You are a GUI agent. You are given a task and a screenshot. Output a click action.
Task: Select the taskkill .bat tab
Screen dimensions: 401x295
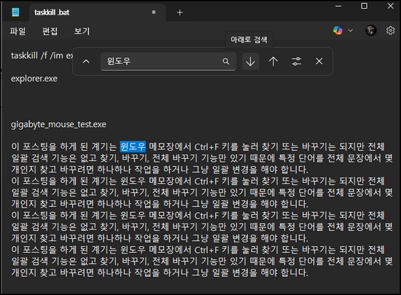point(97,12)
